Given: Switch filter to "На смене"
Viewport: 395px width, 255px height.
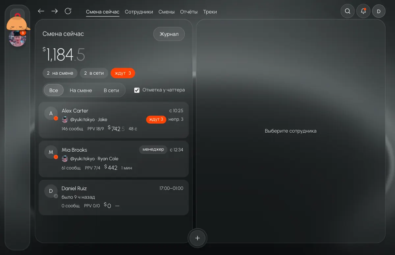Looking at the screenshot, I should [x=81, y=90].
